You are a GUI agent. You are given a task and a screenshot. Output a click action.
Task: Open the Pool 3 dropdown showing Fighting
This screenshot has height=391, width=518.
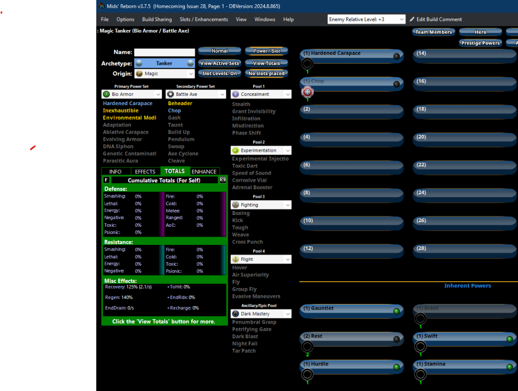[x=261, y=205]
